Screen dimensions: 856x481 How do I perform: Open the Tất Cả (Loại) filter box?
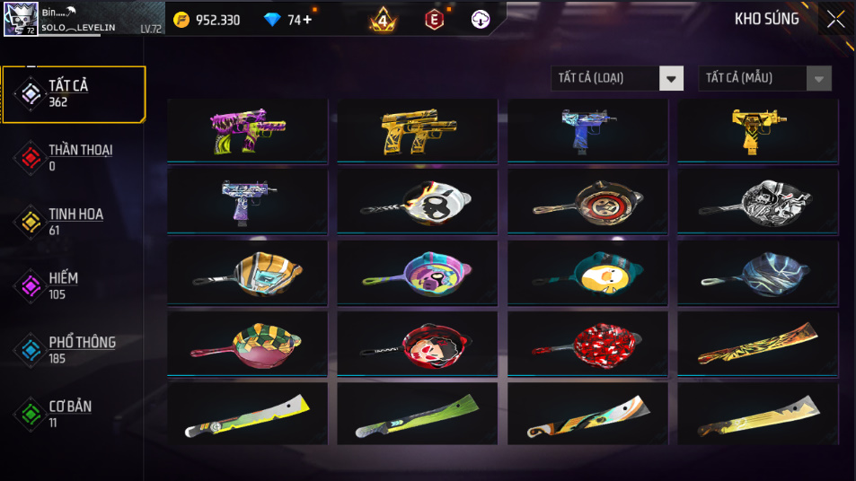point(617,79)
